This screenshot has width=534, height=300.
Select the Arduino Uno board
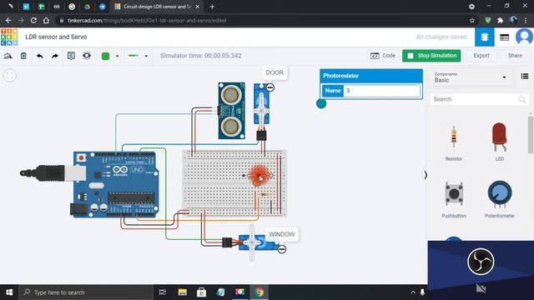coord(116,185)
